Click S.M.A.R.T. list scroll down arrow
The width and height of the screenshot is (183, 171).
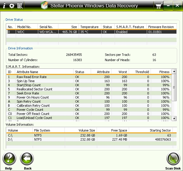(x=174, y=118)
